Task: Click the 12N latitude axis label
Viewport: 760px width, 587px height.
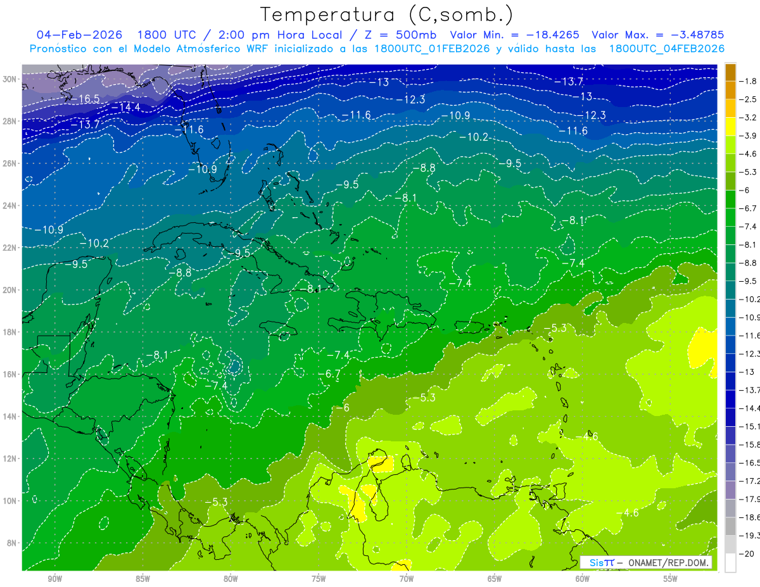Action: tap(11, 458)
